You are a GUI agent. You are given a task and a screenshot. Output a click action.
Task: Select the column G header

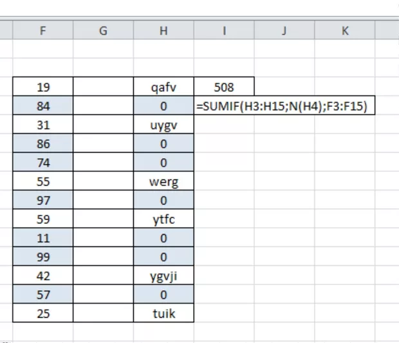click(103, 30)
